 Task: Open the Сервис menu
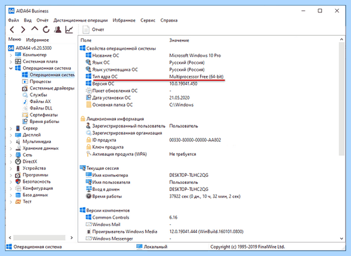tap(148, 21)
